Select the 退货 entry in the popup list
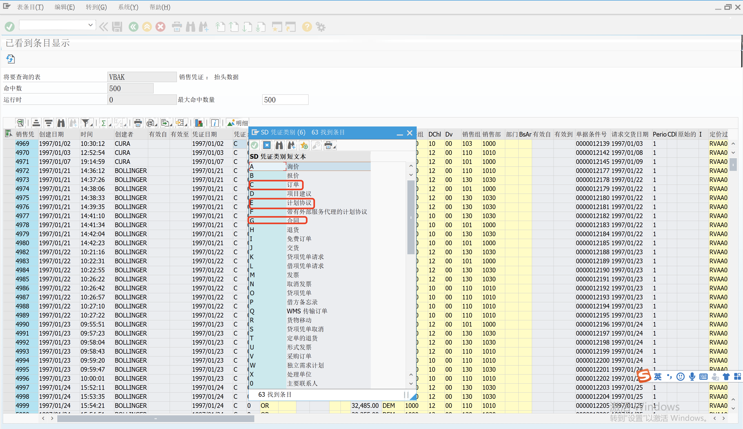Viewport: 743px width, 429px height. [293, 229]
